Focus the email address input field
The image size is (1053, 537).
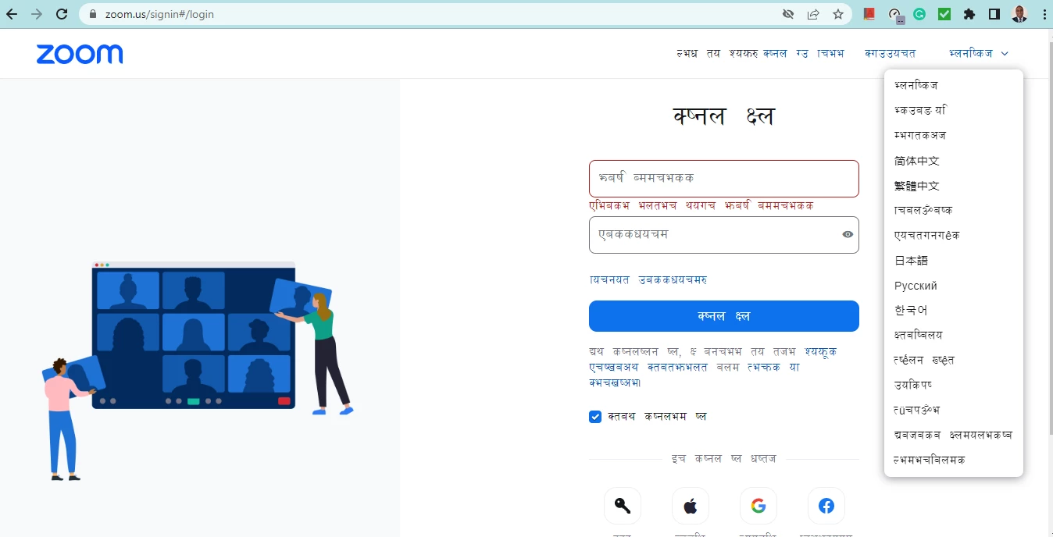(724, 179)
